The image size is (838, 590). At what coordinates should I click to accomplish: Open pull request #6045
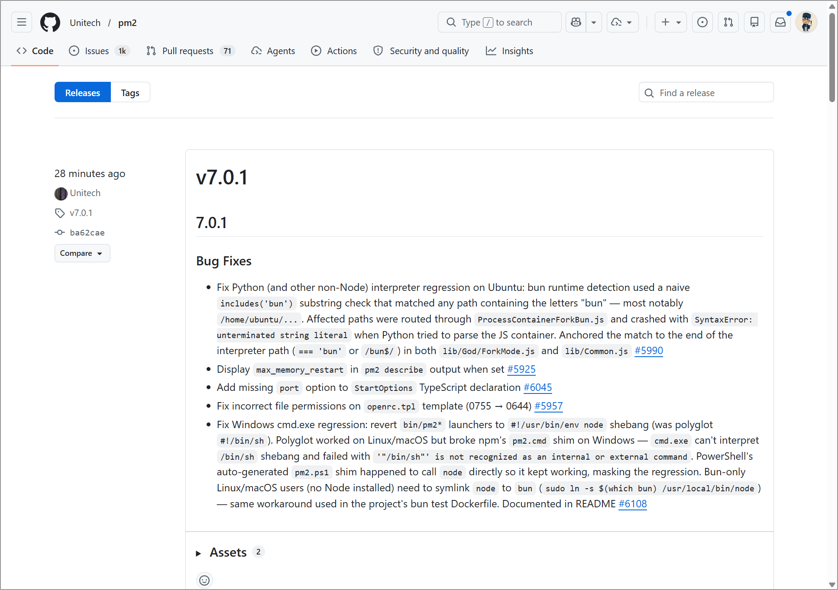click(x=538, y=387)
